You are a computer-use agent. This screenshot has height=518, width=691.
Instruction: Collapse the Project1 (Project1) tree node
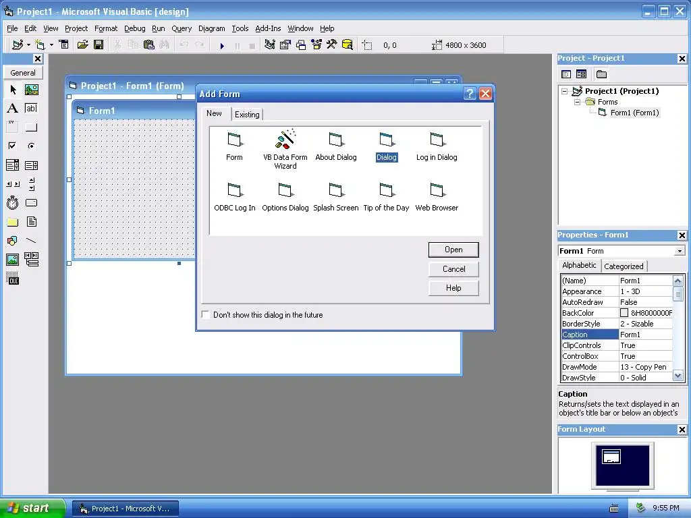[x=565, y=91]
